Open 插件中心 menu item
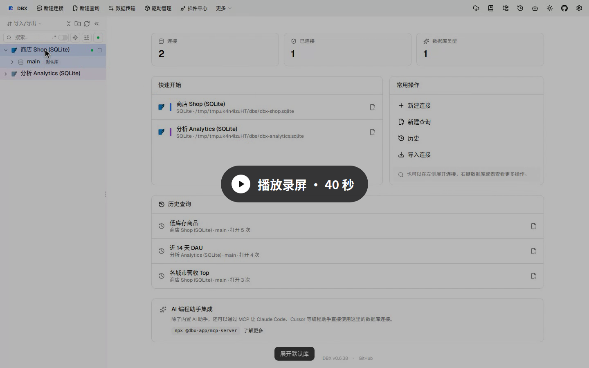The image size is (589, 368). pos(194,8)
